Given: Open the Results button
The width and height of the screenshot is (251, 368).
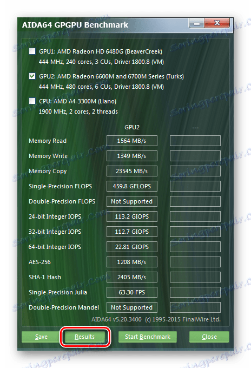Looking at the screenshot, I should click(x=85, y=337).
